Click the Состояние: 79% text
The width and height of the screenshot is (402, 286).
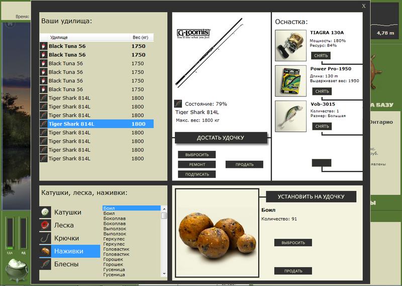click(x=206, y=104)
